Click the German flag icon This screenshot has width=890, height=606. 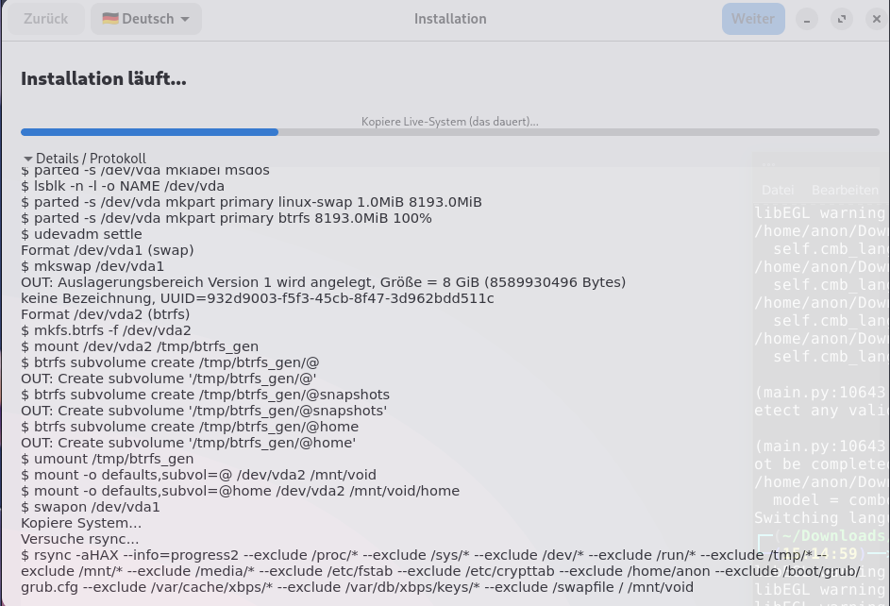[x=110, y=19]
